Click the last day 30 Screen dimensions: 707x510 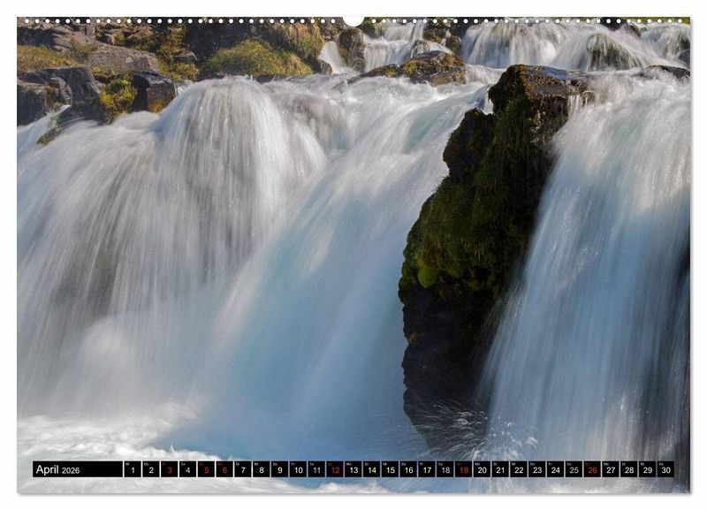(x=665, y=469)
